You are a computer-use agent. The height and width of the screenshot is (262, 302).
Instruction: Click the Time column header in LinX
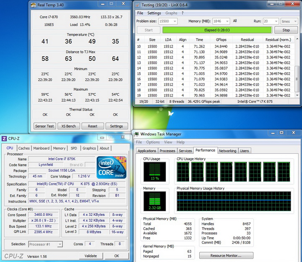point(199,40)
